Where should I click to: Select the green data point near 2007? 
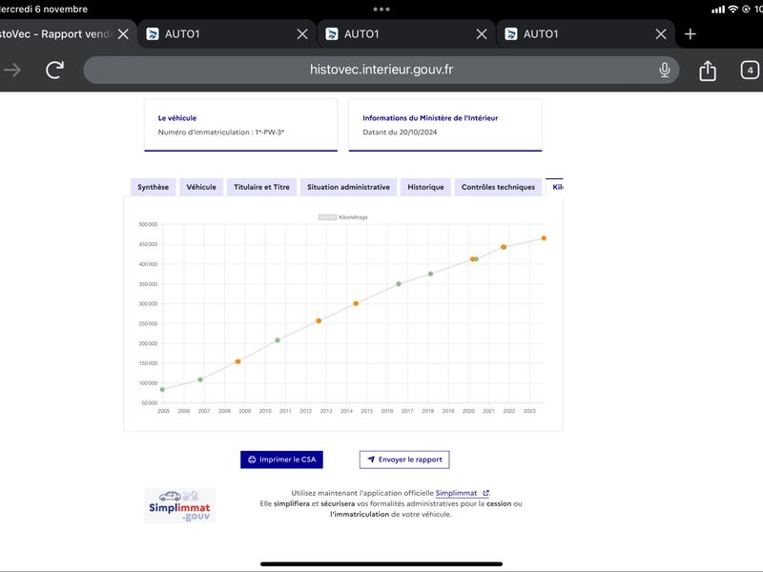tap(200, 379)
